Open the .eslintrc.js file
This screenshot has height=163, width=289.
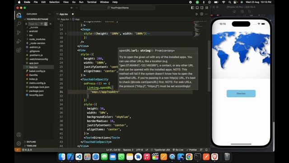33,47
